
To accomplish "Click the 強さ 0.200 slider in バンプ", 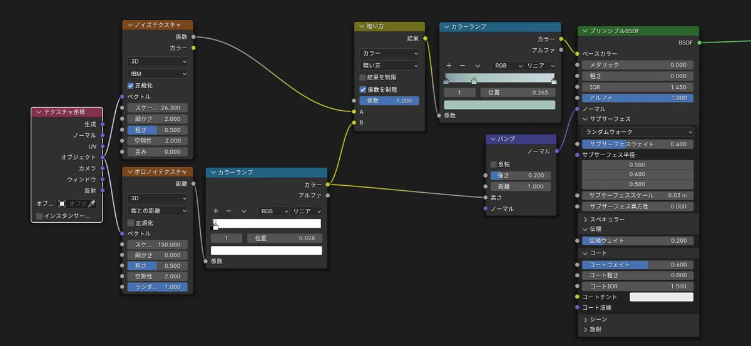I will click(x=520, y=175).
